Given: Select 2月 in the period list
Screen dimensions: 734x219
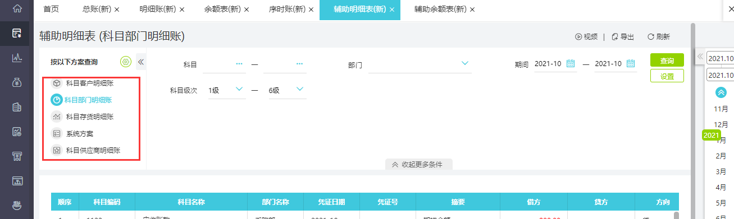Looking at the screenshot, I should click(x=721, y=156).
